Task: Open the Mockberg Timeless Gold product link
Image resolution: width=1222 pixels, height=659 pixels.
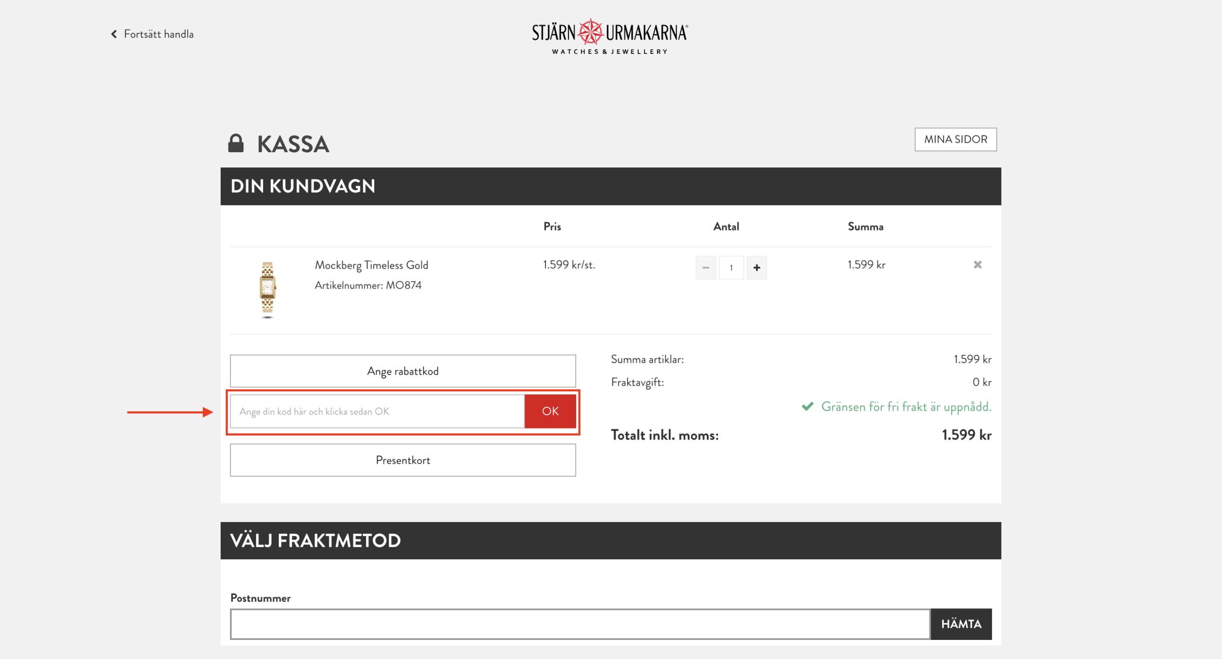Action: pos(371,265)
